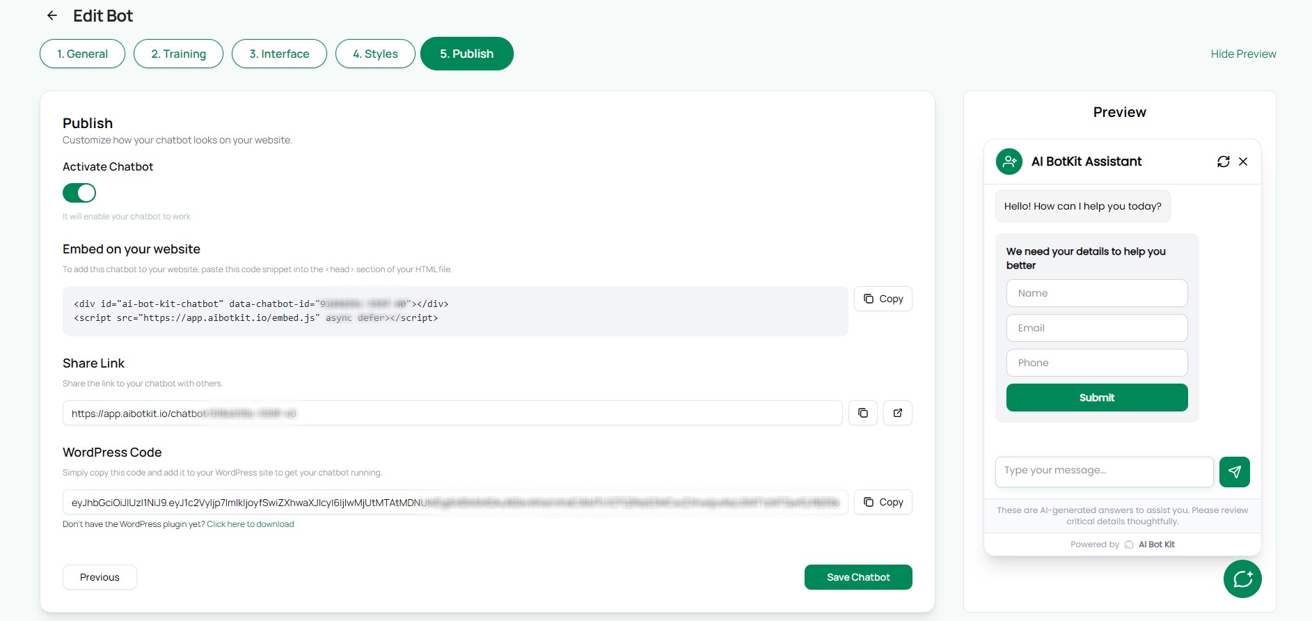Copy the embed code snippet
The image size is (1312, 621).
tap(883, 299)
